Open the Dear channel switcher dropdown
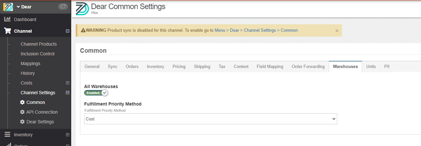 [x=24, y=7]
